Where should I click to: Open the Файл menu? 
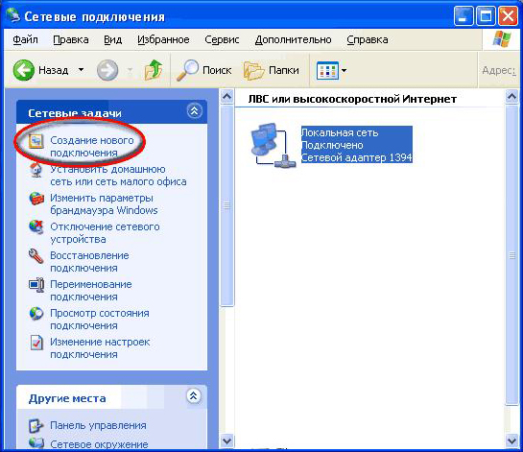[25, 39]
